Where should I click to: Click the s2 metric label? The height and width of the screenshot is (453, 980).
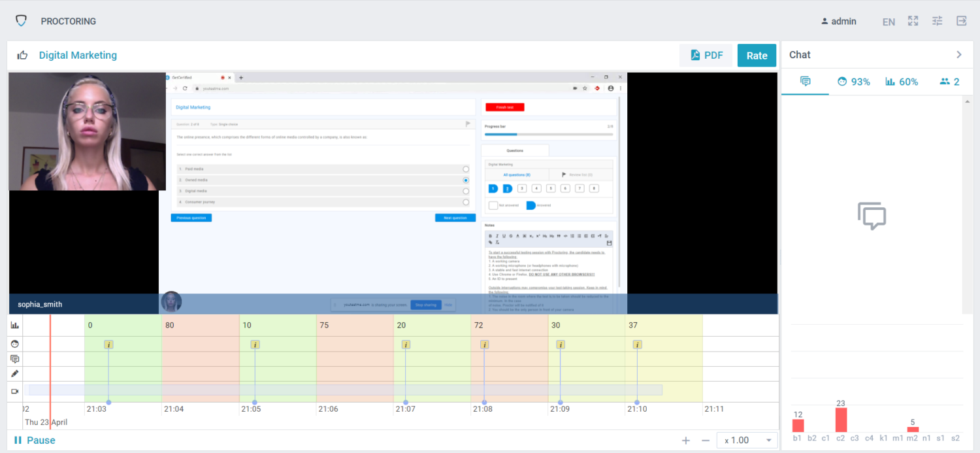(955, 438)
